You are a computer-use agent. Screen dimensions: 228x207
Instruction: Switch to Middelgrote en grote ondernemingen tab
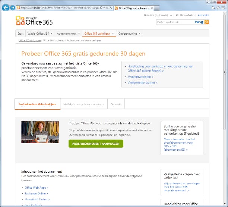click(x=84, y=104)
